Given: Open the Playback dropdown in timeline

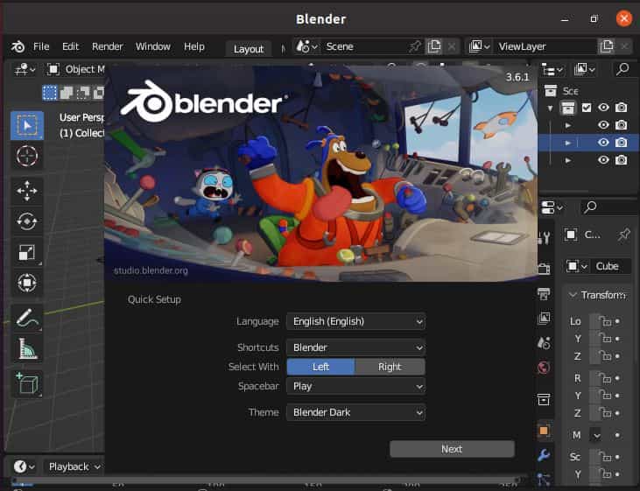Looking at the screenshot, I should [74, 466].
